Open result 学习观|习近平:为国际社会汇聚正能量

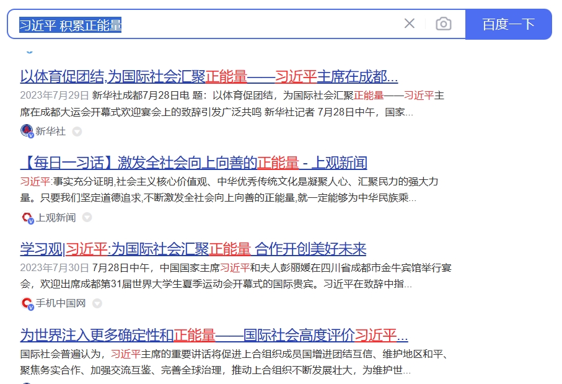(193, 249)
